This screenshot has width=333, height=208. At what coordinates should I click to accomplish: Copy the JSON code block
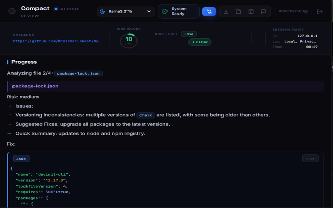(310, 158)
